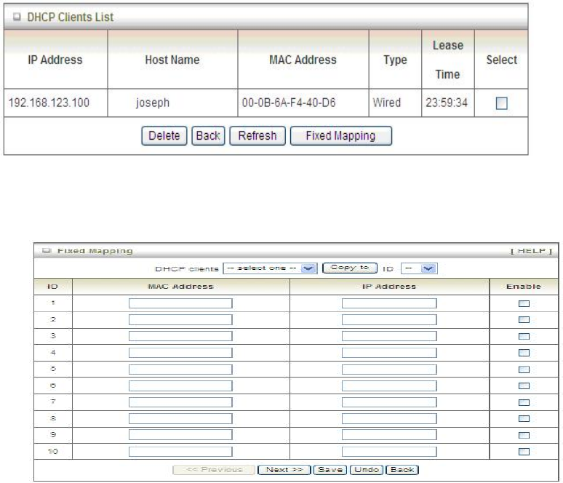Click Back in Fixed Mapping panel
This screenshot has height=483, width=563.
point(402,470)
